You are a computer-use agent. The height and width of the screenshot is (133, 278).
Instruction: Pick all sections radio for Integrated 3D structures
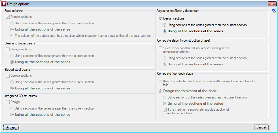[12, 115]
